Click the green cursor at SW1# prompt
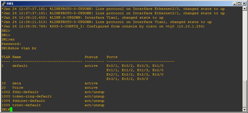This screenshot has height=113, width=248. 11,109
